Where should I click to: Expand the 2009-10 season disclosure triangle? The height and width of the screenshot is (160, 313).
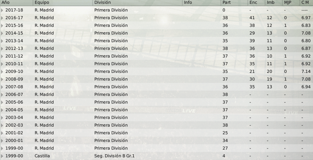2,72
